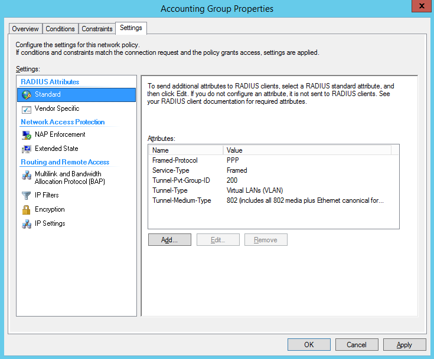Close the Accounting Group Properties dialog
Image resolution: width=434 pixels, height=359 pixels.
tap(422, 6)
